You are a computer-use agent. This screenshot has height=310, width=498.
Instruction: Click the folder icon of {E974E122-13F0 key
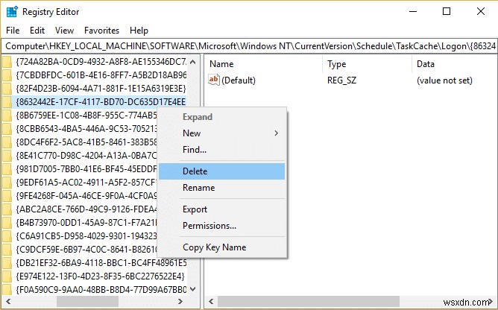(x=7, y=276)
